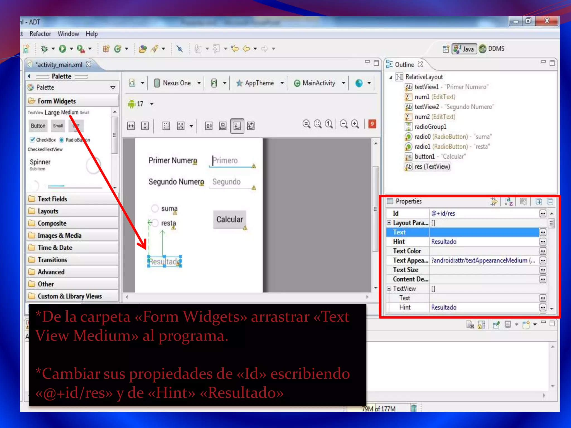The height and width of the screenshot is (428, 571).
Task: Collapse the RelativeLayout tree node
Action: pos(391,77)
